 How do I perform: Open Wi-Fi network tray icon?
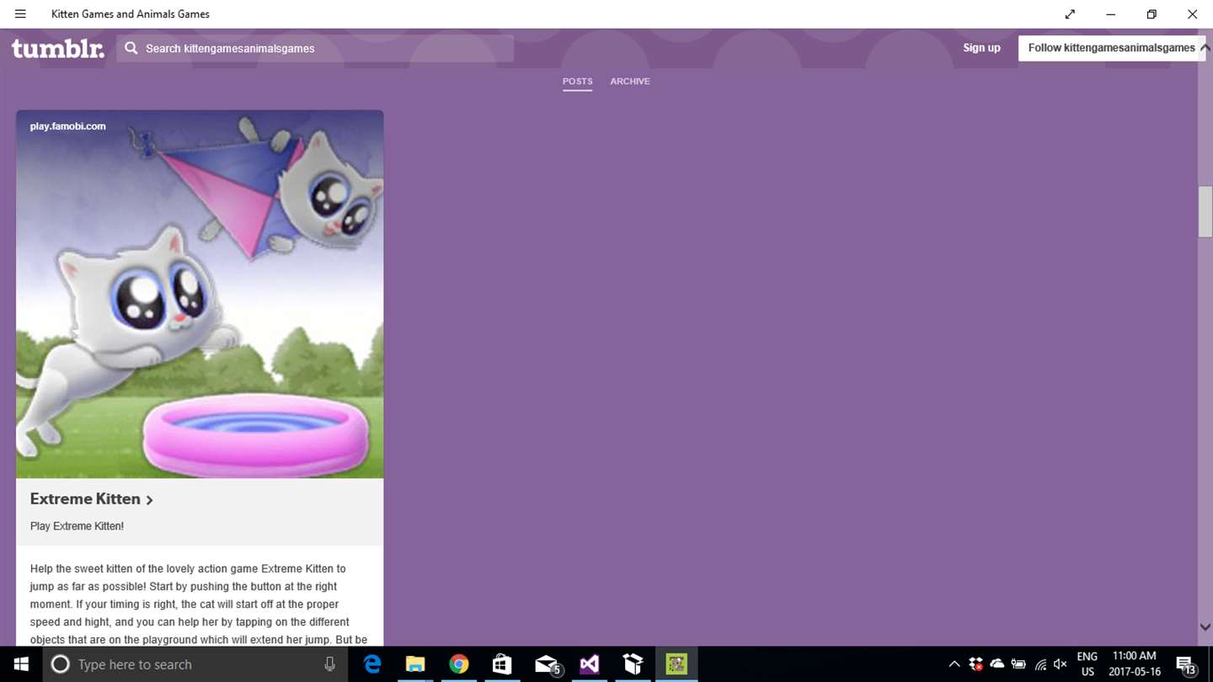(1040, 664)
